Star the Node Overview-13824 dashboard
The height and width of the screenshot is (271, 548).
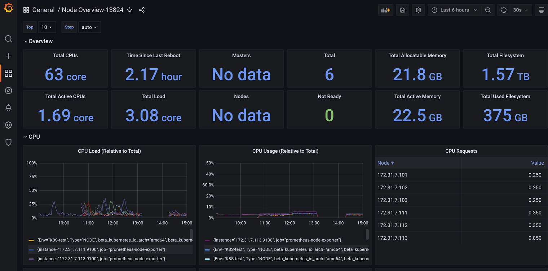(130, 10)
